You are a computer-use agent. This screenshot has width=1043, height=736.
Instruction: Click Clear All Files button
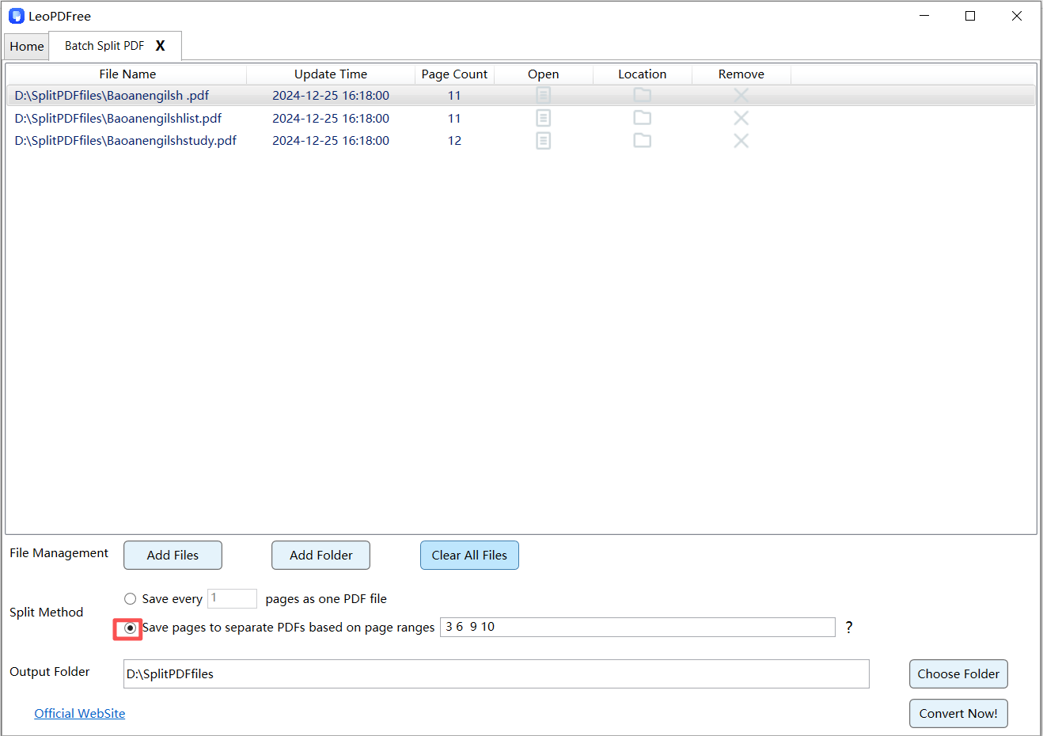pos(469,556)
